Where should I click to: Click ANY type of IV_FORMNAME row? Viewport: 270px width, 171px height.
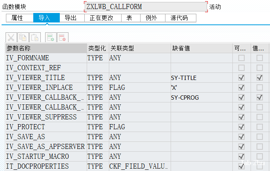click(x=140, y=58)
